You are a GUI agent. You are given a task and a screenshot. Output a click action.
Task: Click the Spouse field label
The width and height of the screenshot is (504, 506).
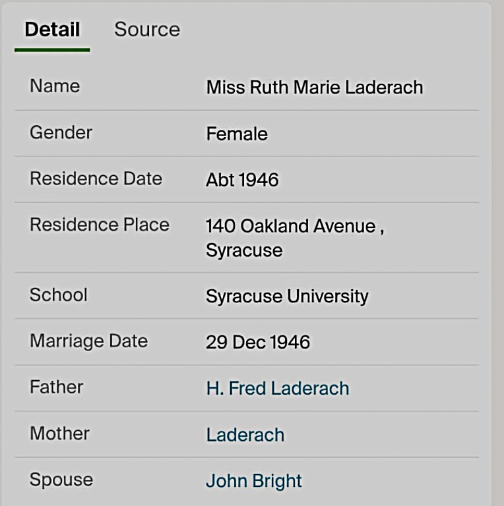click(61, 479)
